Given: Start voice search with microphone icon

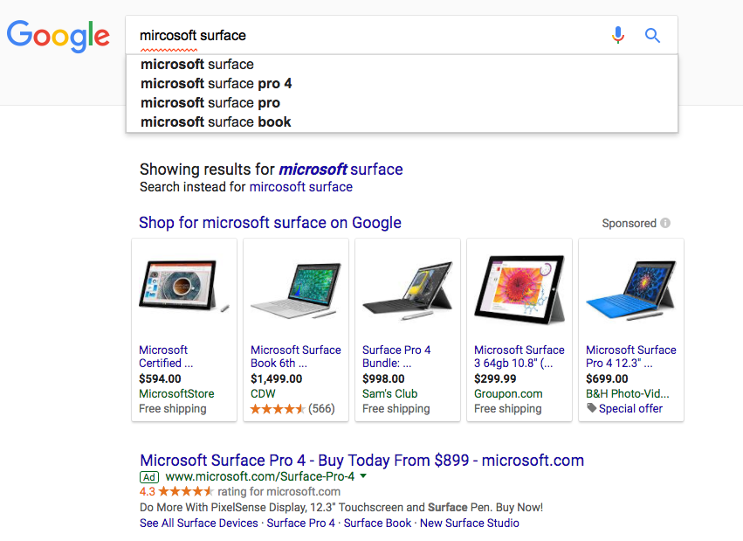Looking at the screenshot, I should point(618,35).
